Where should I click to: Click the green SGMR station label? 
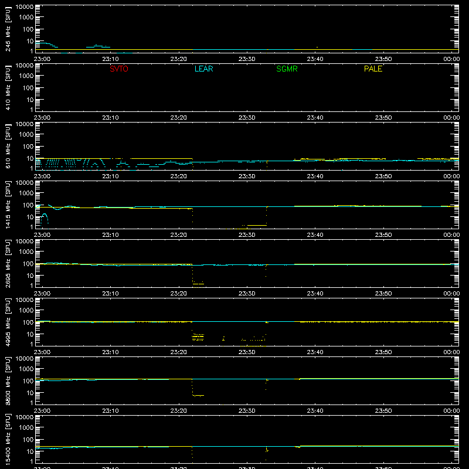pyautogui.click(x=287, y=69)
